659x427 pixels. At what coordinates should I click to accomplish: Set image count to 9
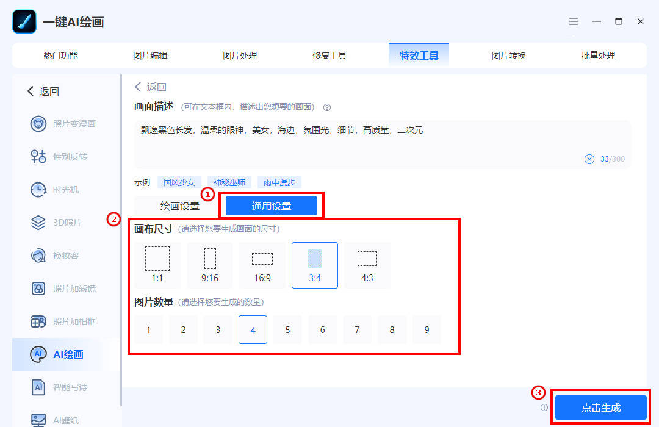click(x=427, y=330)
